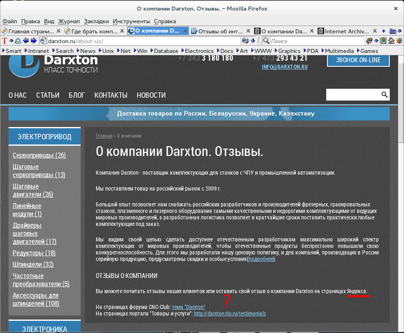
Task: Open the URL history dropdown arrow
Action: pos(253,41)
